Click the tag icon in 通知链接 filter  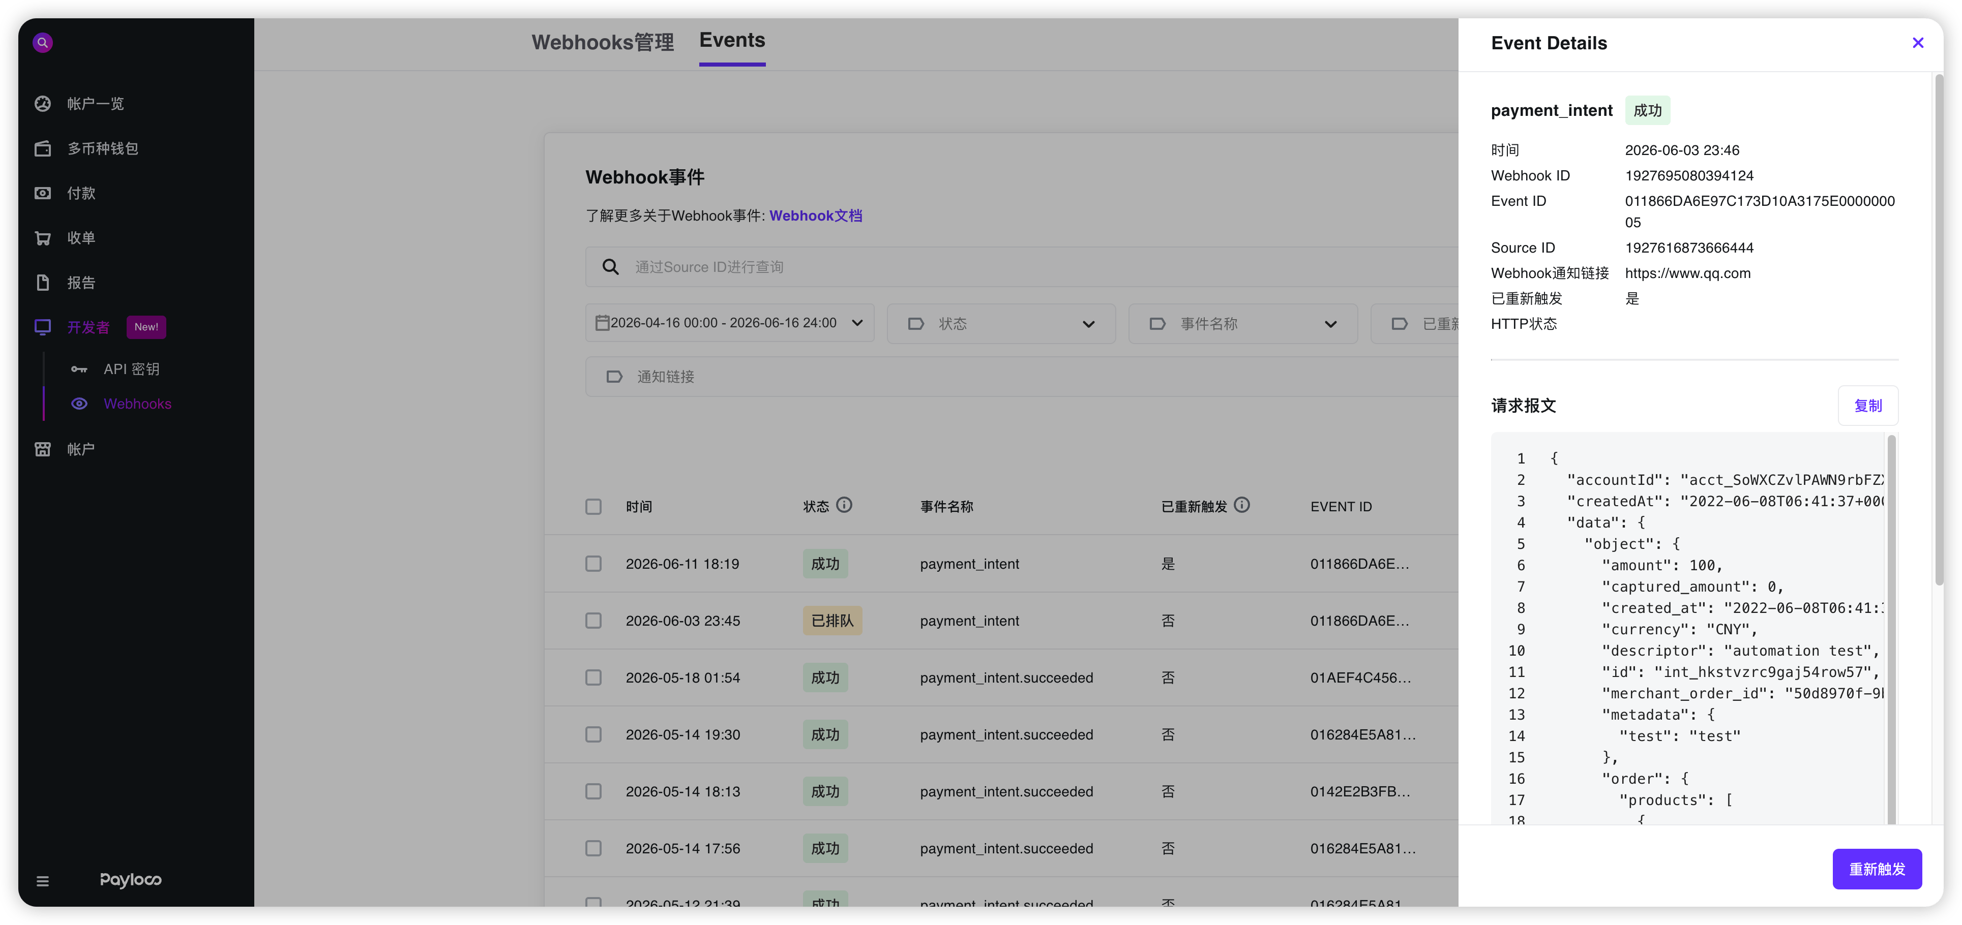pos(614,377)
